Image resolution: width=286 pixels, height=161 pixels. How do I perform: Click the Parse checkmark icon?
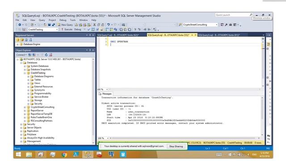point(88,30)
